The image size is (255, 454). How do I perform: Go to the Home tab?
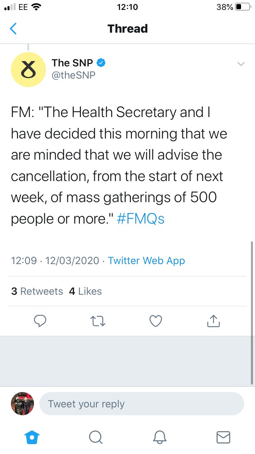pyautogui.click(x=33, y=437)
